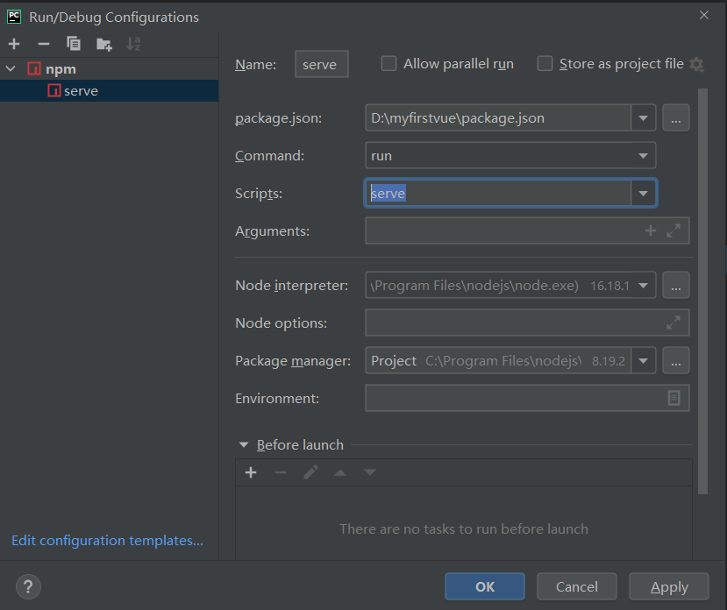727x610 pixels.
Task: Collapse the Before launch section
Action: pos(244,445)
